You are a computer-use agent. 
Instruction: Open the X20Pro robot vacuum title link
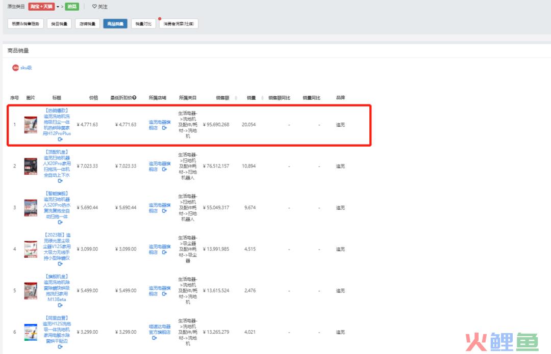(x=57, y=163)
